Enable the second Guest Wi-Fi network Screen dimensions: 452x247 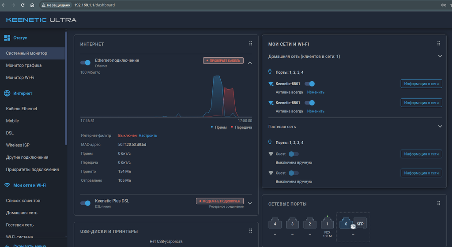pyautogui.click(x=294, y=173)
